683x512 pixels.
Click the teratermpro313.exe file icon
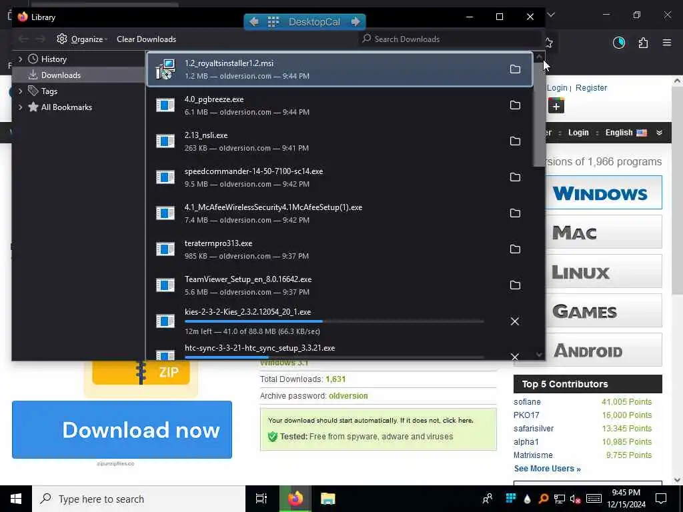click(165, 249)
